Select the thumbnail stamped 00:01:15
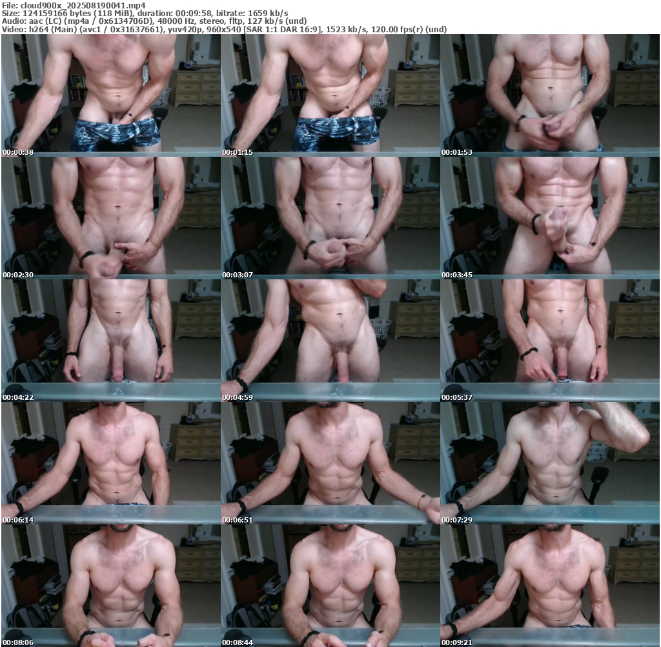The width and height of the screenshot is (661, 647). click(330, 95)
